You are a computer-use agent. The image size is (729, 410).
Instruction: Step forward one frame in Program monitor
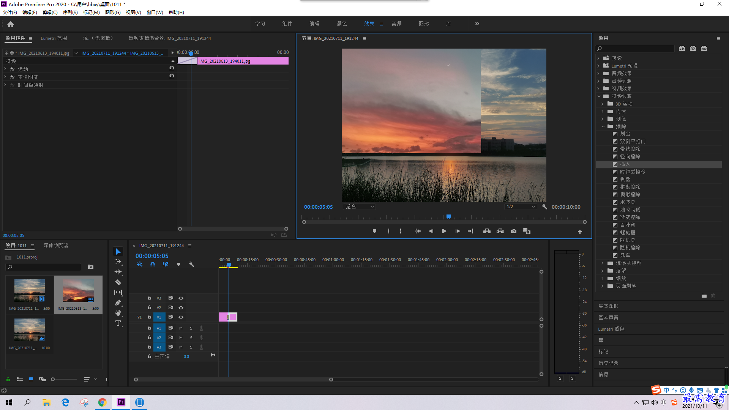click(458, 231)
